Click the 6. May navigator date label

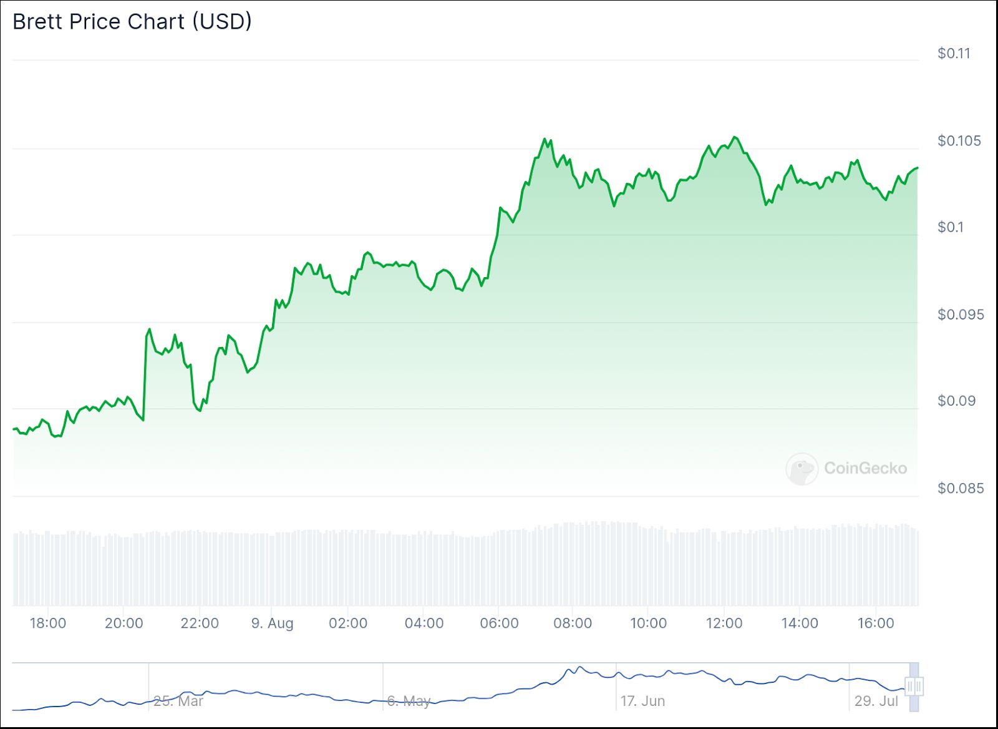tap(409, 701)
